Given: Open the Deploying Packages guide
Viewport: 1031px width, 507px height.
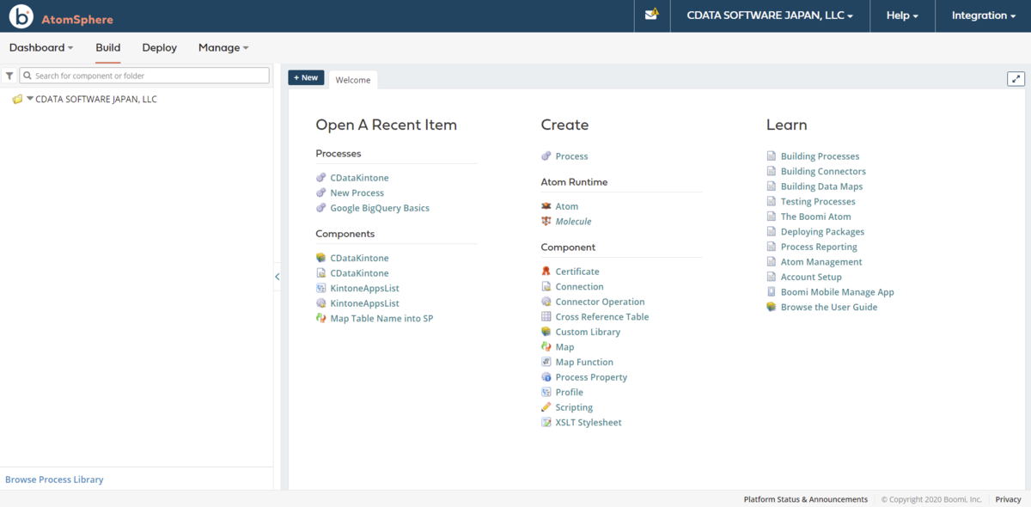Looking at the screenshot, I should (822, 232).
